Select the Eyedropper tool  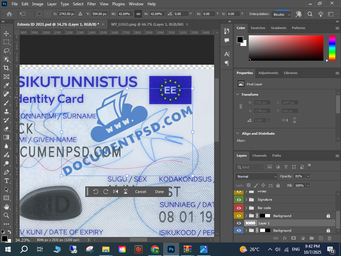pos(6,86)
